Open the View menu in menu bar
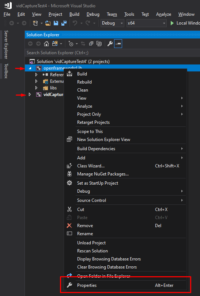The height and width of the screenshot is (296, 200). (x=37, y=14)
